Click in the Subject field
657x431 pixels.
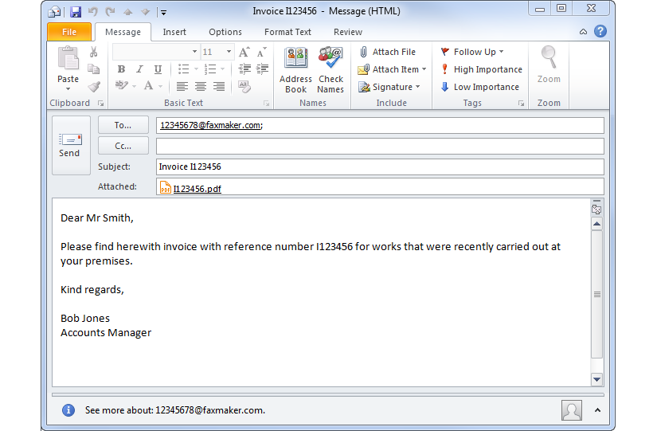click(380, 167)
